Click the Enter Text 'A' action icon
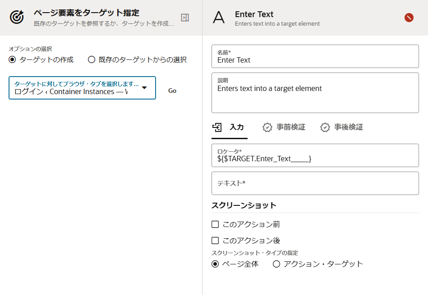Viewport: 428px width, 295px height. pyautogui.click(x=219, y=18)
